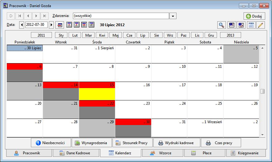272x162 pixels.
Task: Switch to week view icon (7)
Action: 77,25
